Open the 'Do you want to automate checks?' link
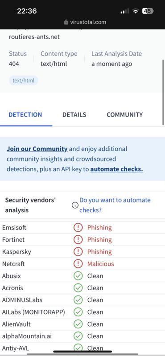 (x=115, y=205)
